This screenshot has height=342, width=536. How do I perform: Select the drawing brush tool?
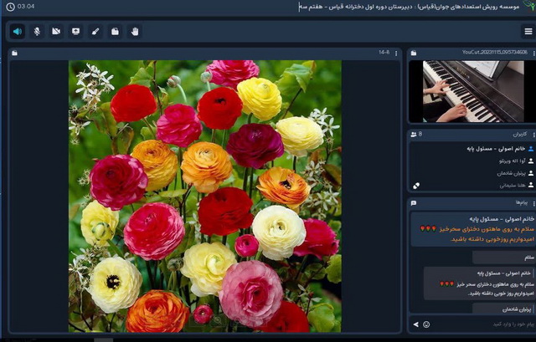point(95,32)
